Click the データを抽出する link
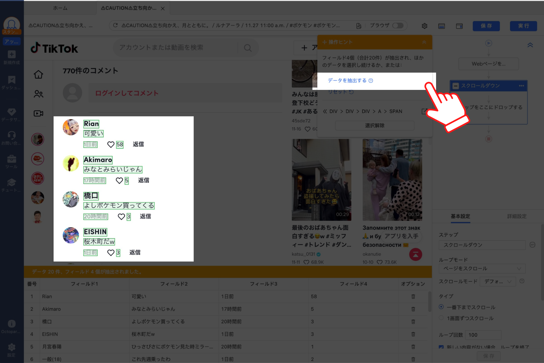 tap(347, 81)
